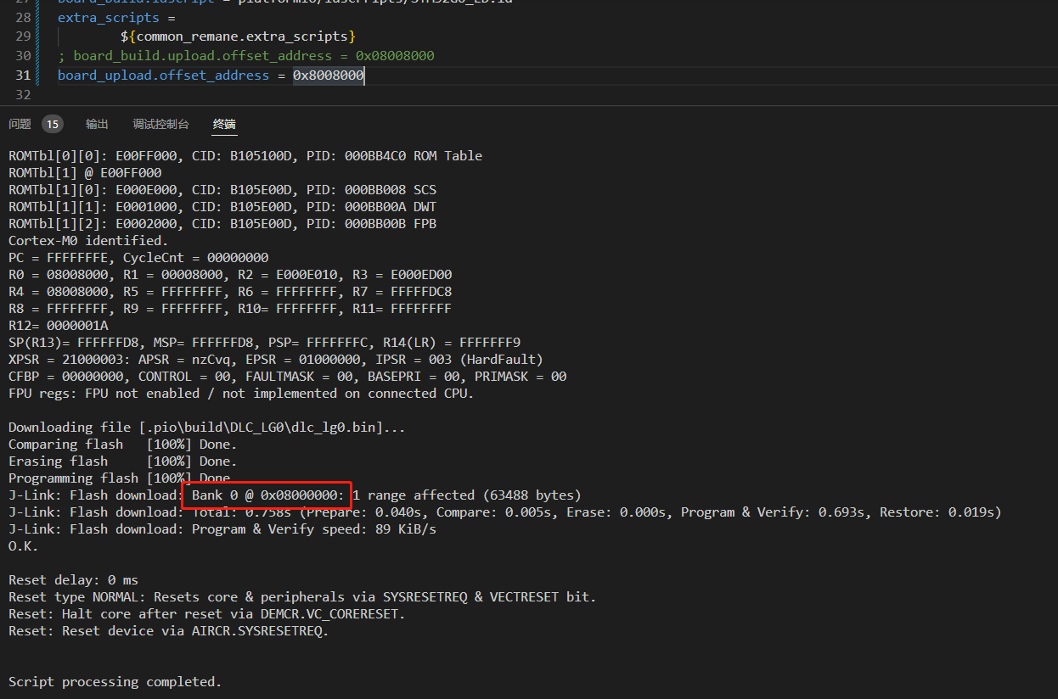Screen dimensions: 1058x699
Task: Click line number 31 in the gutter
Action: [24, 75]
